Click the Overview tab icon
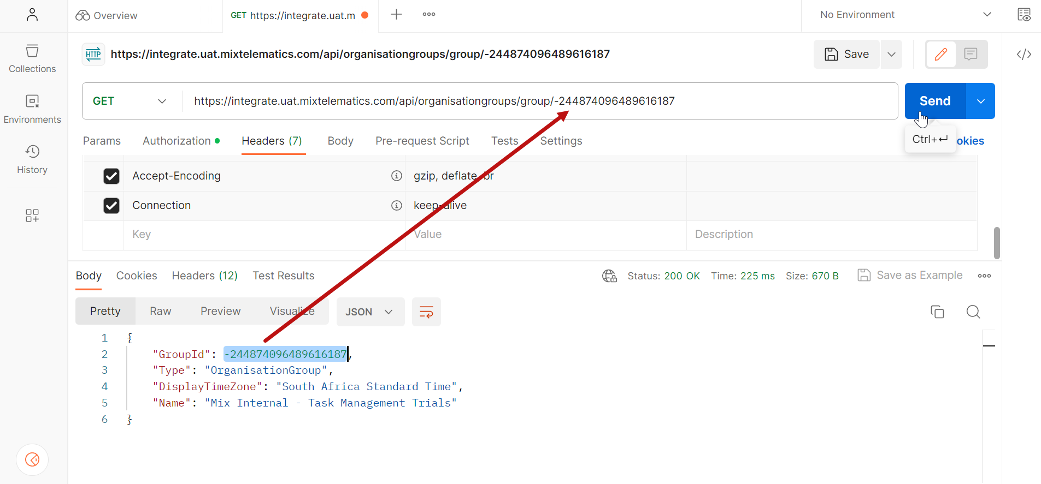The width and height of the screenshot is (1041, 484). click(83, 15)
